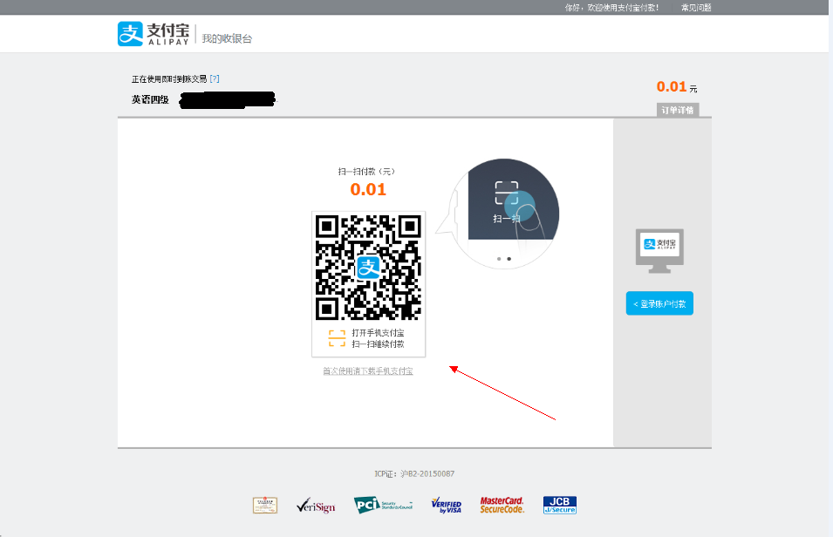This screenshot has height=537, width=833.
Task: Click the [?] help link beside 即时到账交易
Action: 215,78
